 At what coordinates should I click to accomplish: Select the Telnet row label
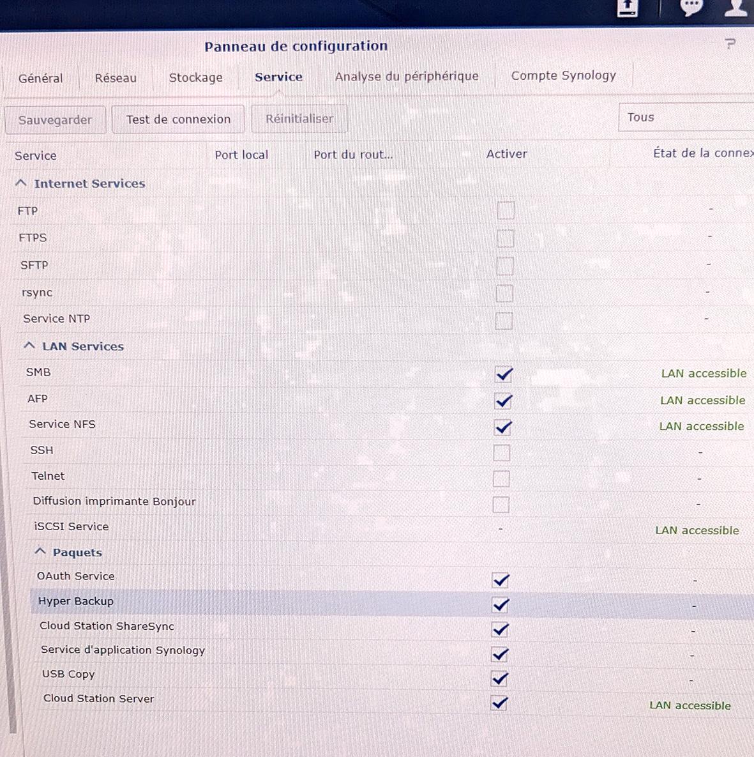click(48, 475)
